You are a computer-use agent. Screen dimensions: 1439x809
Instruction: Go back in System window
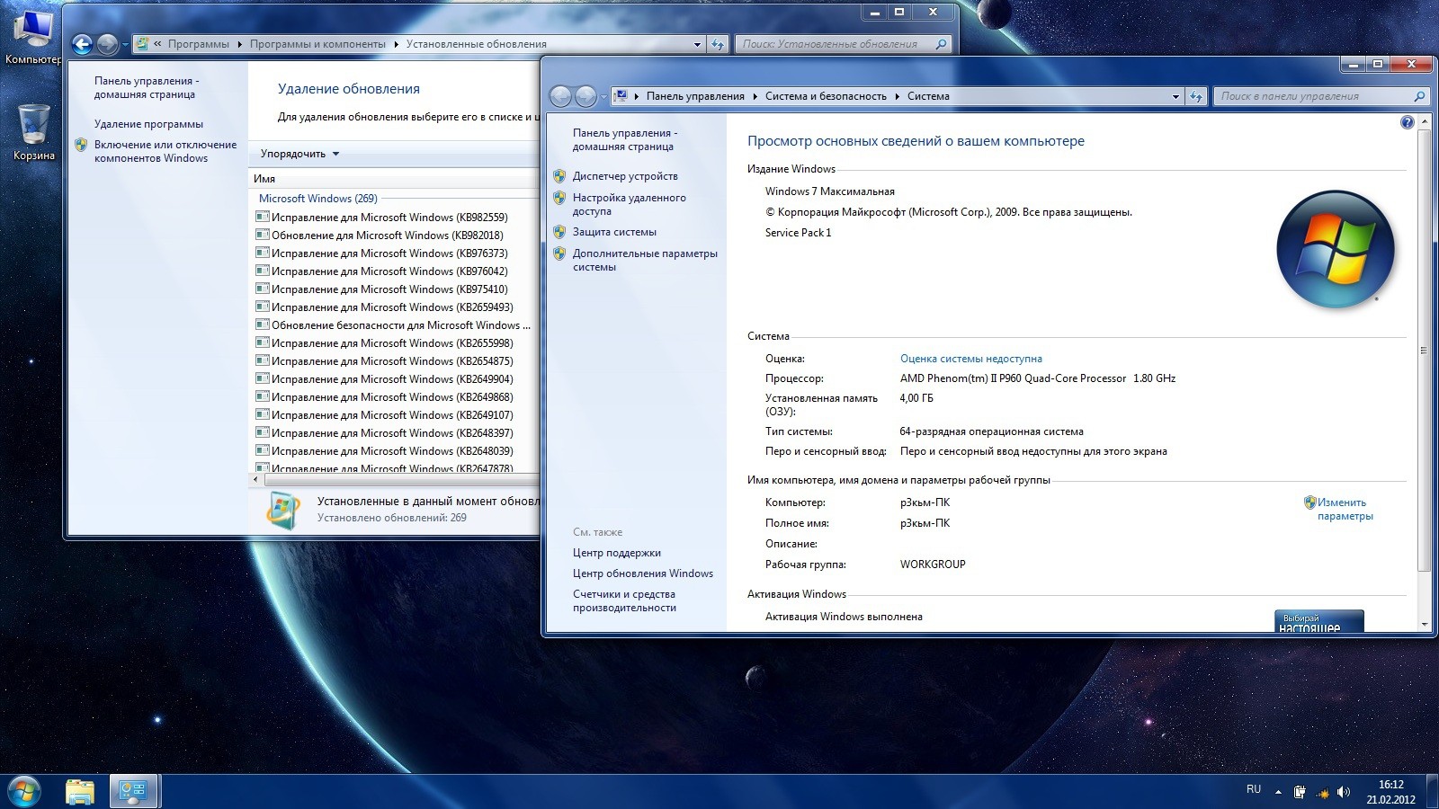tap(560, 96)
